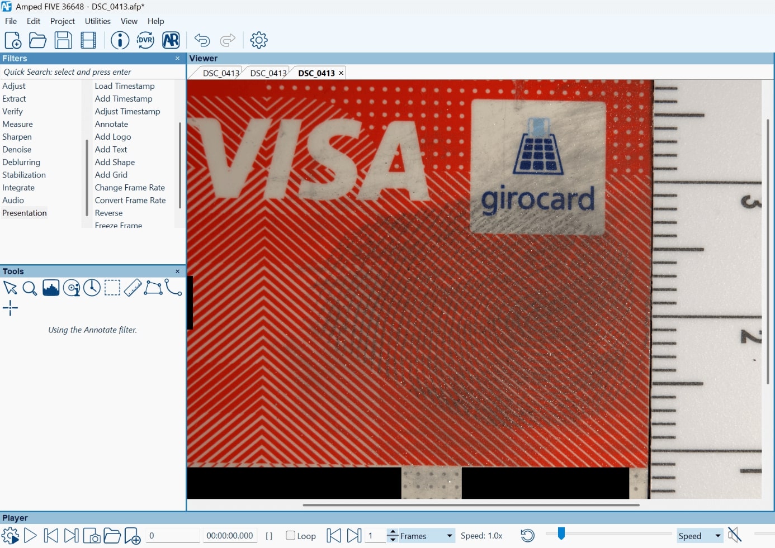Open the Help menu

point(156,21)
